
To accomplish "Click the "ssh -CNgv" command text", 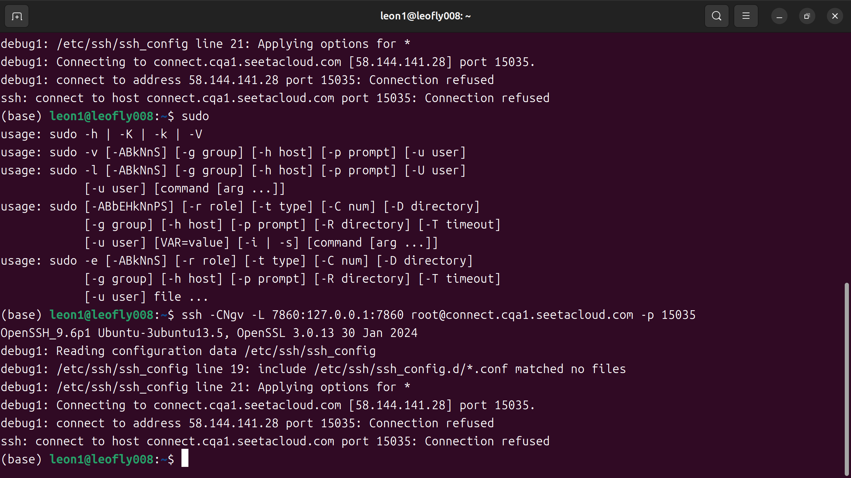I will tap(213, 315).
